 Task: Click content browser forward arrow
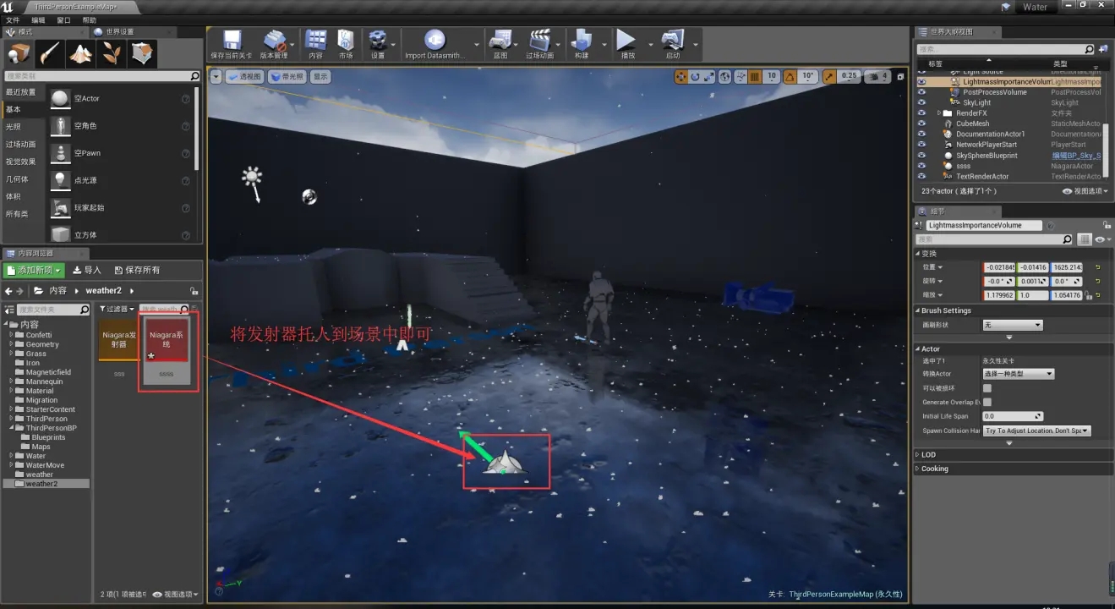point(20,291)
